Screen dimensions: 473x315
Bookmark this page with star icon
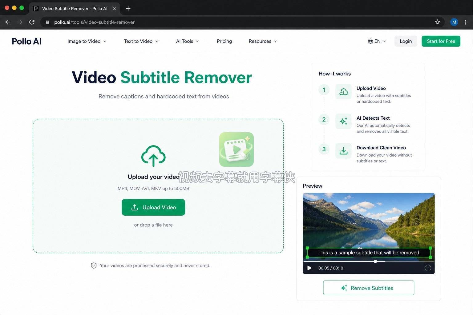pos(437,22)
